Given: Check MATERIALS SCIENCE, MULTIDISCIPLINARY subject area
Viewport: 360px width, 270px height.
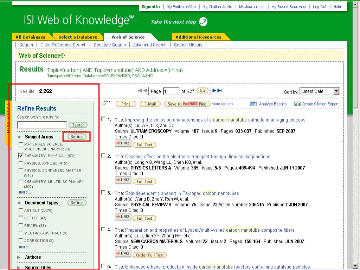Looking at the screenshot, I should point(21,144).
